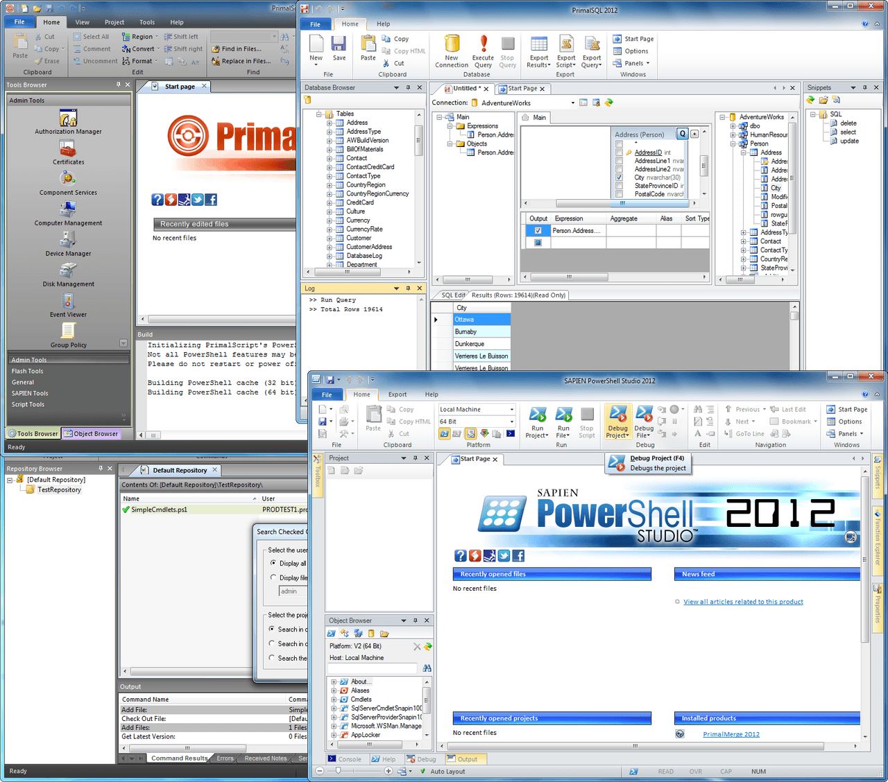This screenshot has height=782, width=888.
Task: Switch to Console tab in PowerShell Studio
Action: click(x=345, y=759)
